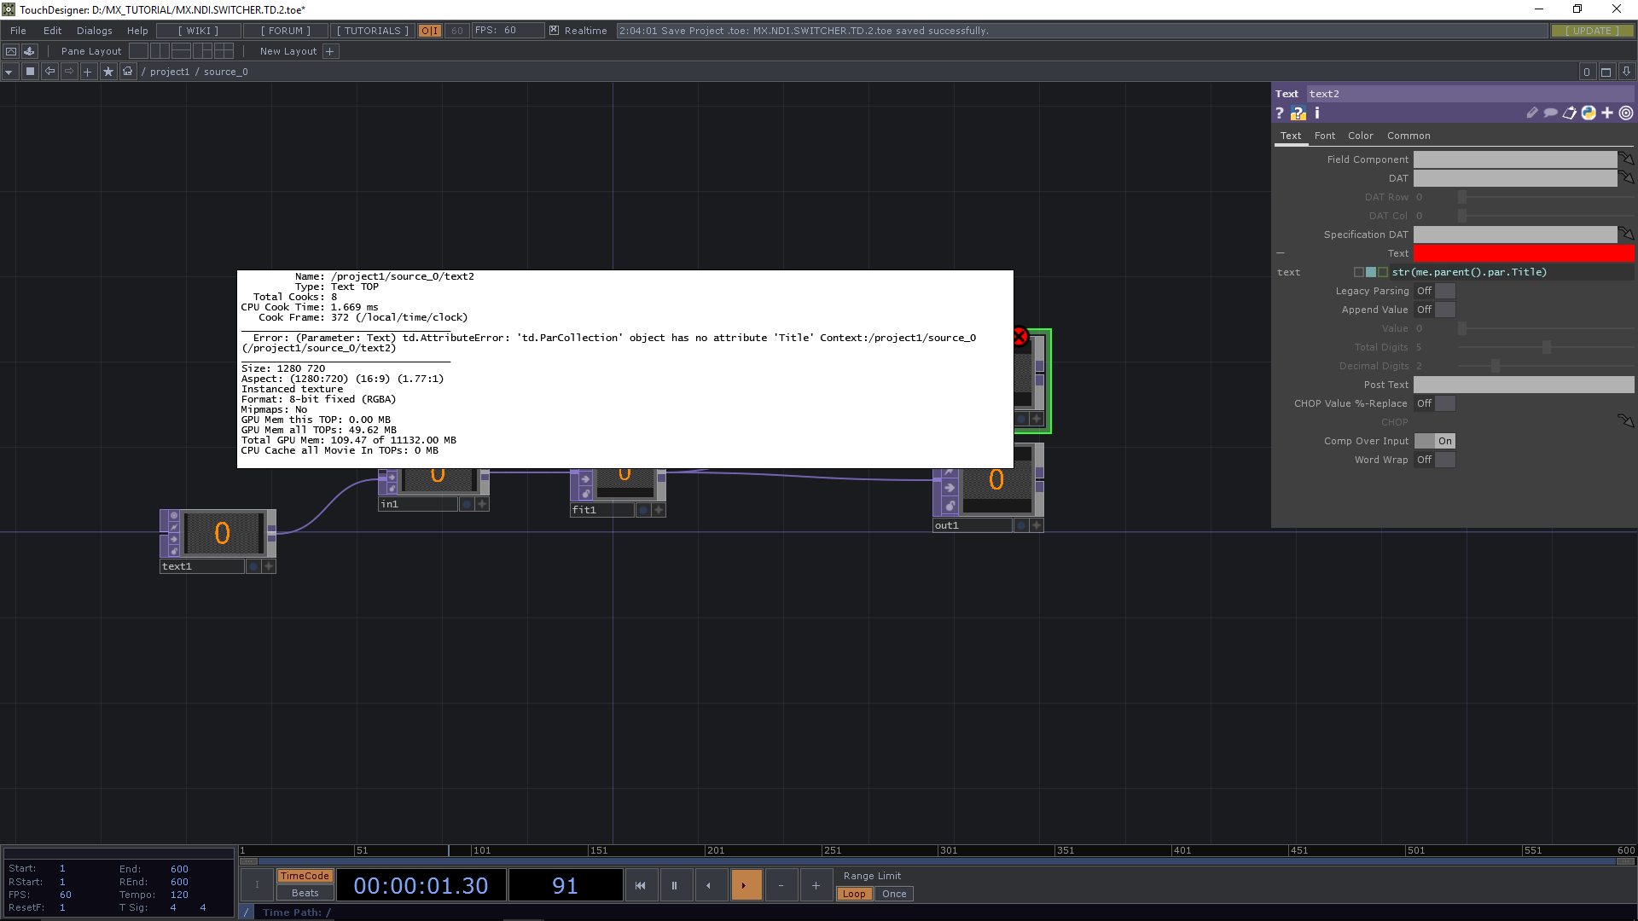The width and height of the screenshot is (1638, 921).
Task: Select the text1 node
Action: pos(218,541)
